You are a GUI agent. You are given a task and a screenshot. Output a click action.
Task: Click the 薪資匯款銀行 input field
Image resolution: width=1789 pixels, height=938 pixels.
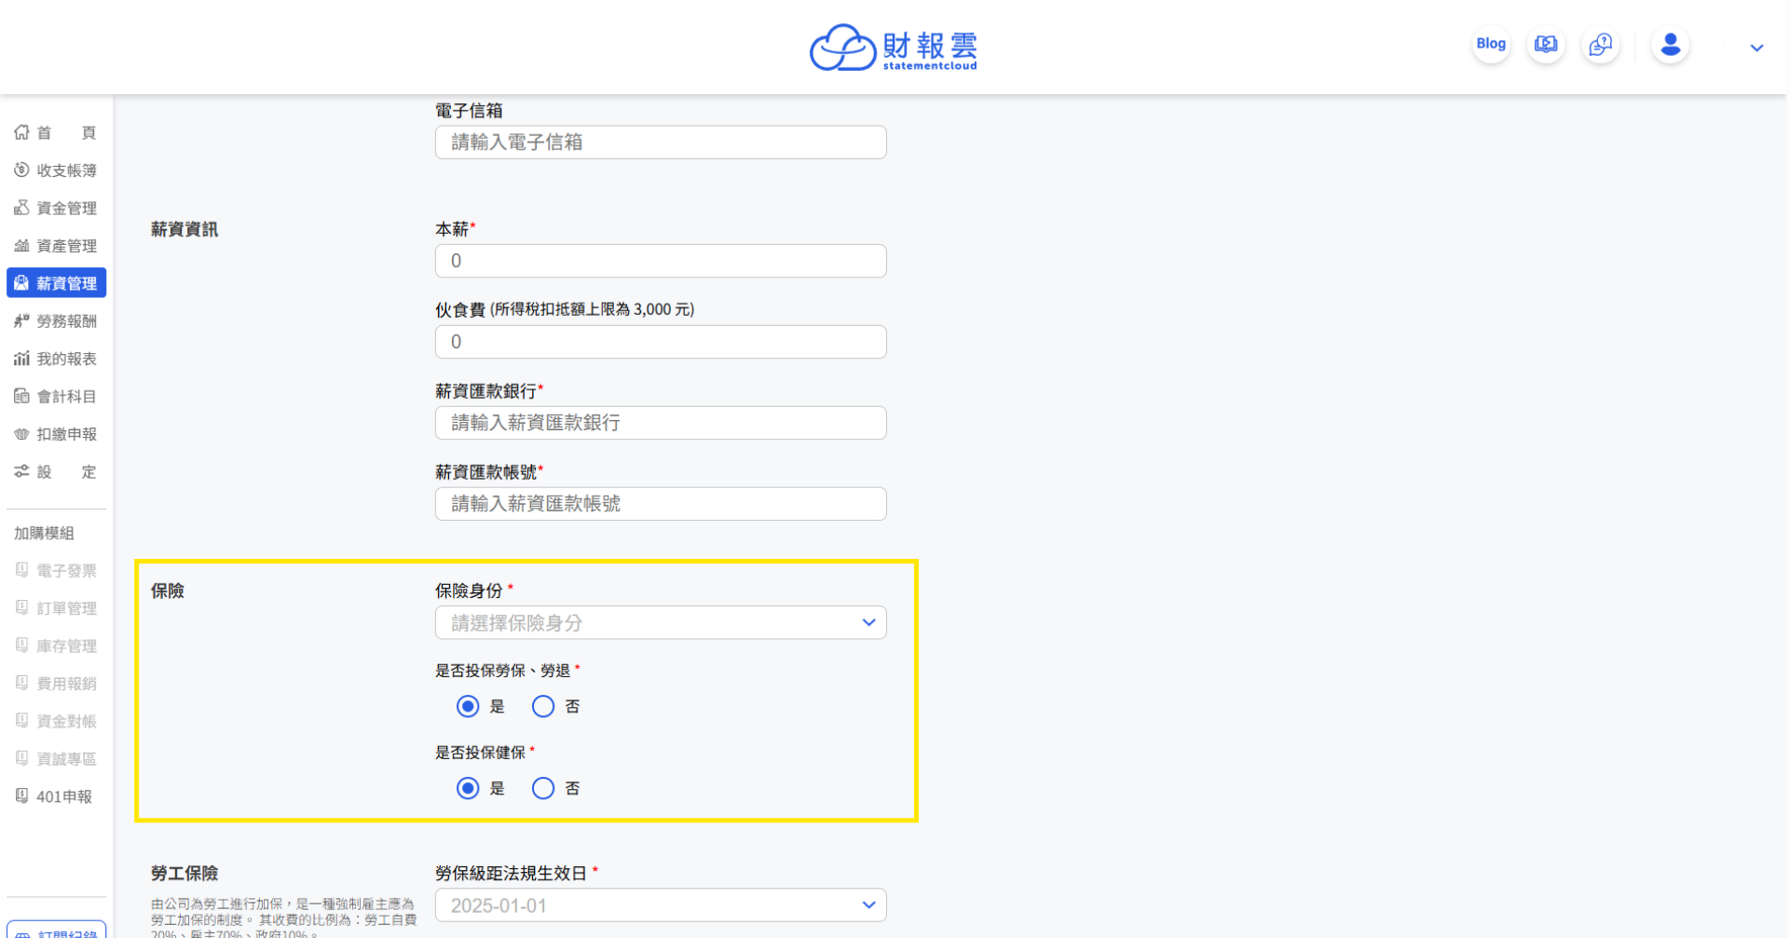coord(661,423)
